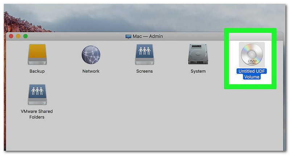The height and width of the screenshot is (155, 290).
Task: Click the Mac — Admin window title
Action: point(148,36)
